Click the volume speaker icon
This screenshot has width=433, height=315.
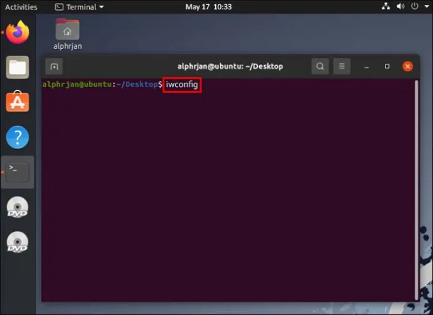pos(400,6)
